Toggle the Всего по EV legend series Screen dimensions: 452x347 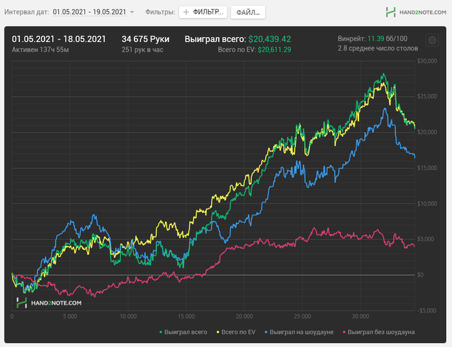(x=236, y=332)
